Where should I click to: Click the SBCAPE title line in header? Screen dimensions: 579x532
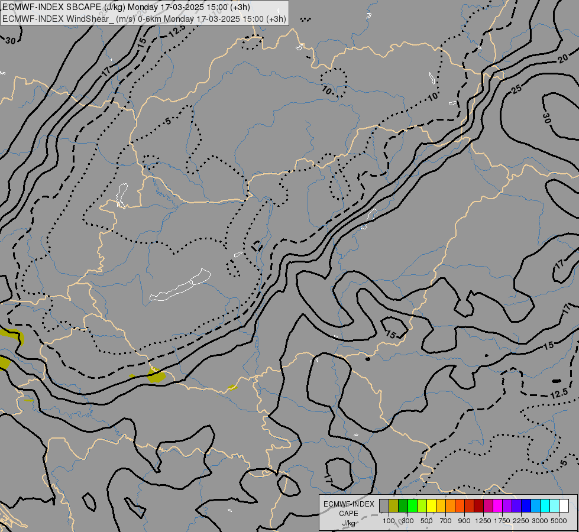coord(127,7)
